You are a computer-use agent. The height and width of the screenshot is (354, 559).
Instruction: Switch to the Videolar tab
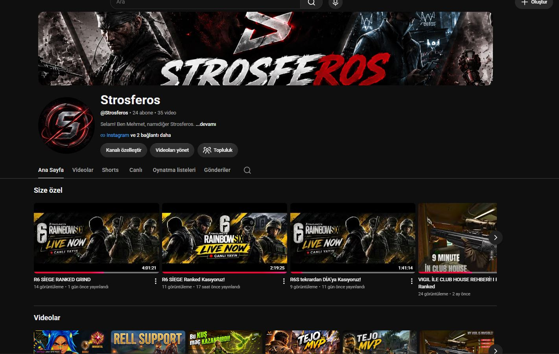pyautogui.click(x=83, y=170)
